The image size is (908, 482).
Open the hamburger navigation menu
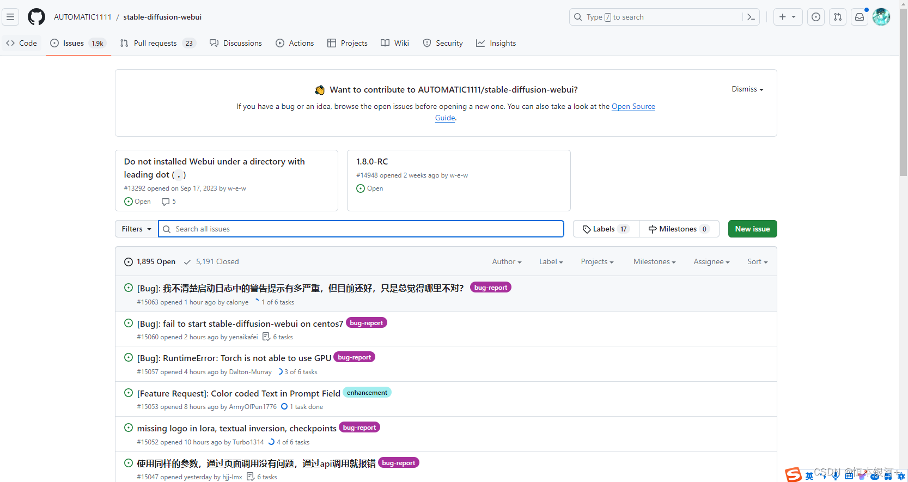(x=10, y=17)
